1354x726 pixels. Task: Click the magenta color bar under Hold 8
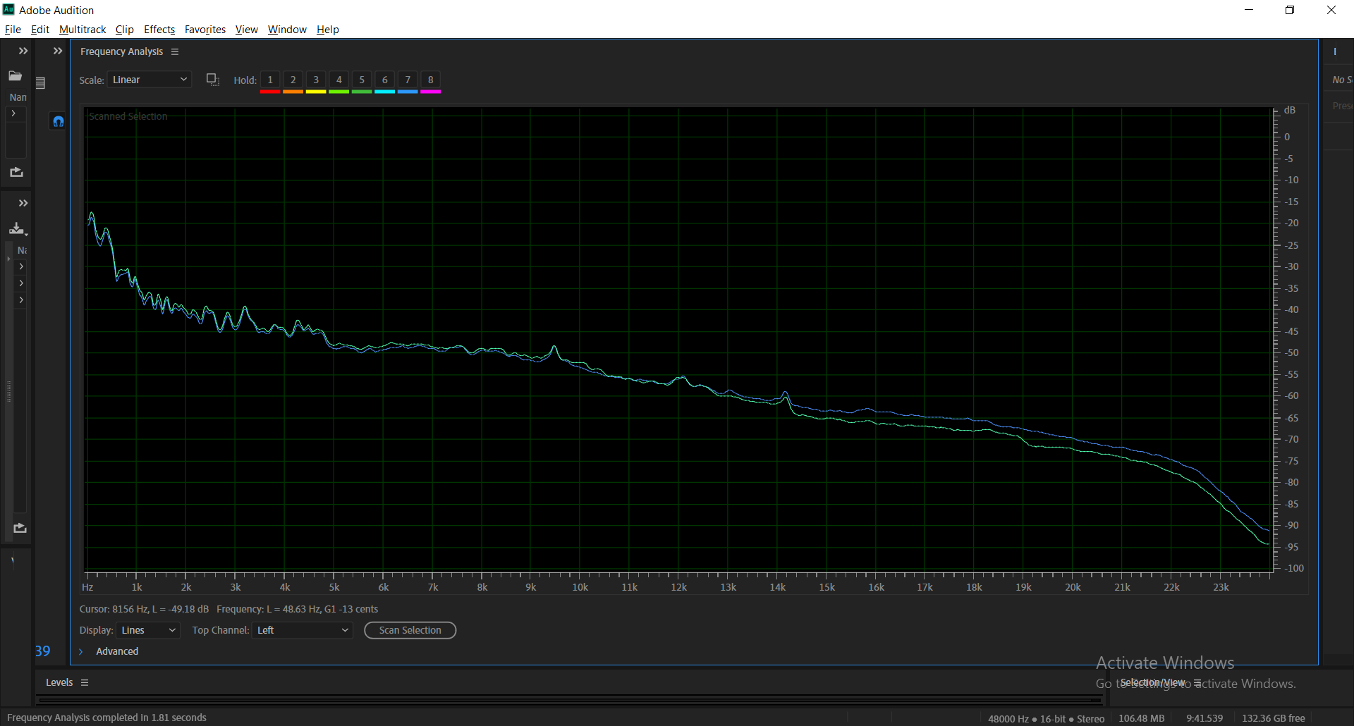[x=431, y=92]
